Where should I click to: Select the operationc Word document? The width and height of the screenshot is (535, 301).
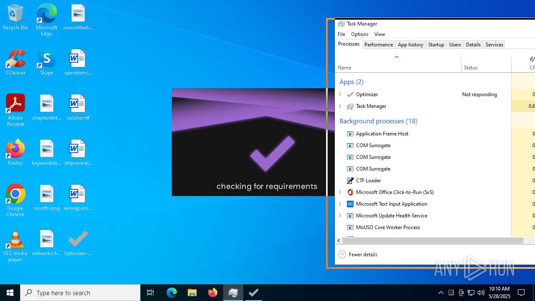click(78, 63)
